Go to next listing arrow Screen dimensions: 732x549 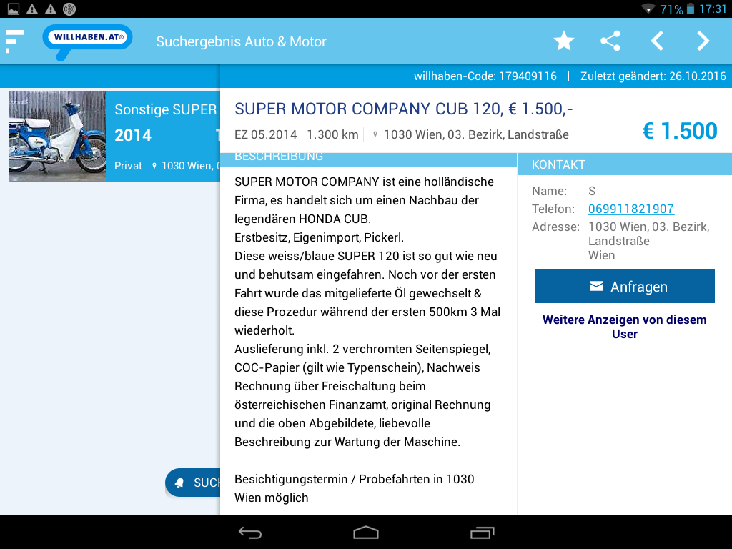[x=703, y=41]
